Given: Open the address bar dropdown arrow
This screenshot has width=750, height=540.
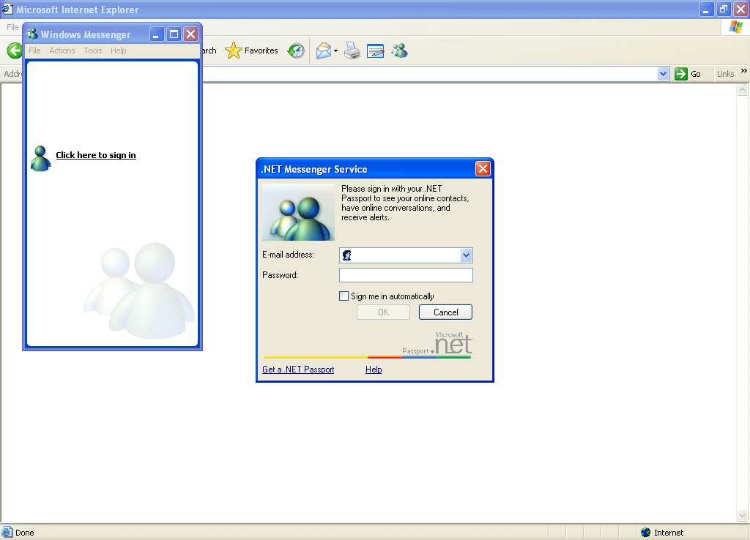Looking at the screenshot, I should pos(663,74).
